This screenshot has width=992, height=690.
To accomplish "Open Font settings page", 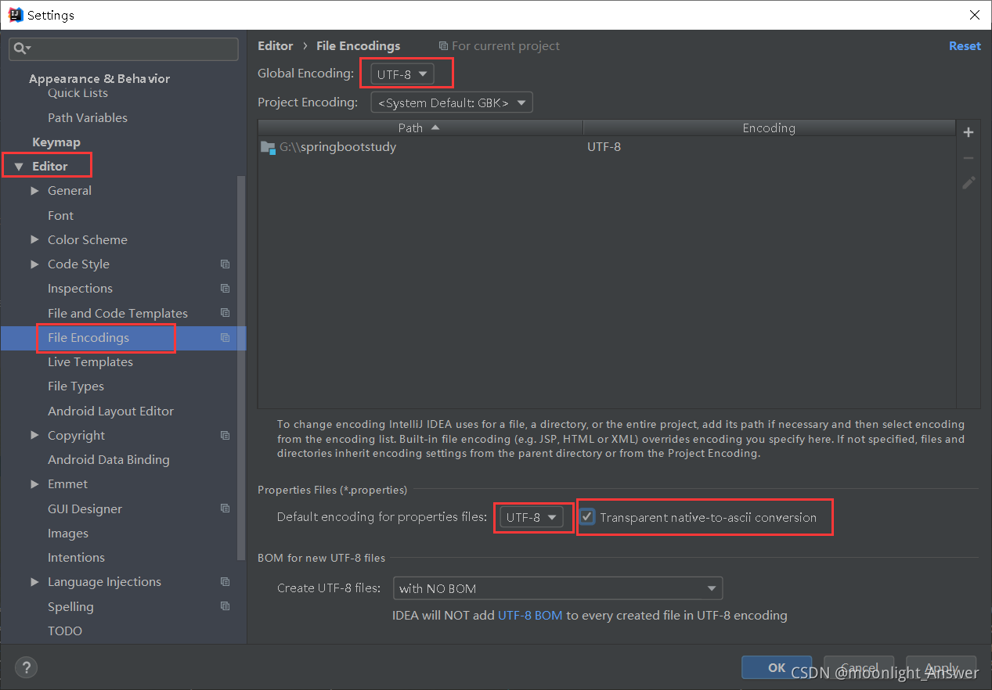I will [x=60, y=215].
